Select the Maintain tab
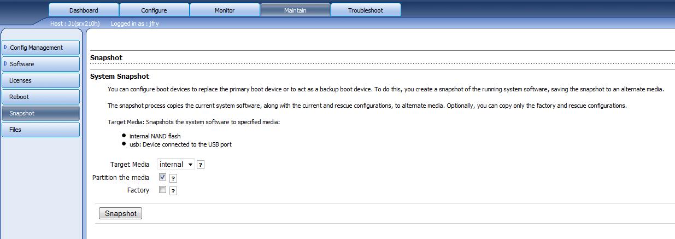This screenshot has width=675, height=239. point(295,10)
